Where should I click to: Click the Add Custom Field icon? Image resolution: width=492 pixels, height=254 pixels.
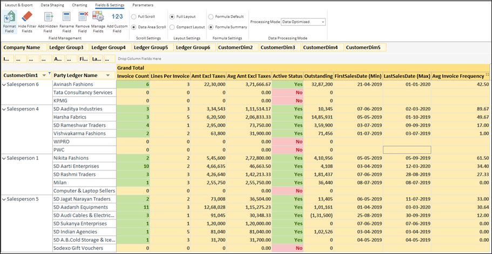point(117,18)
